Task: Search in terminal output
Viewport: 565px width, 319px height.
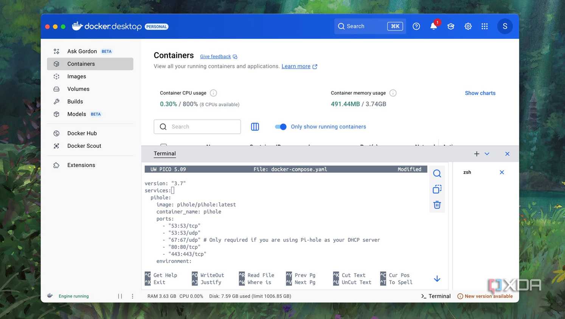Action: tap(437, 173)
